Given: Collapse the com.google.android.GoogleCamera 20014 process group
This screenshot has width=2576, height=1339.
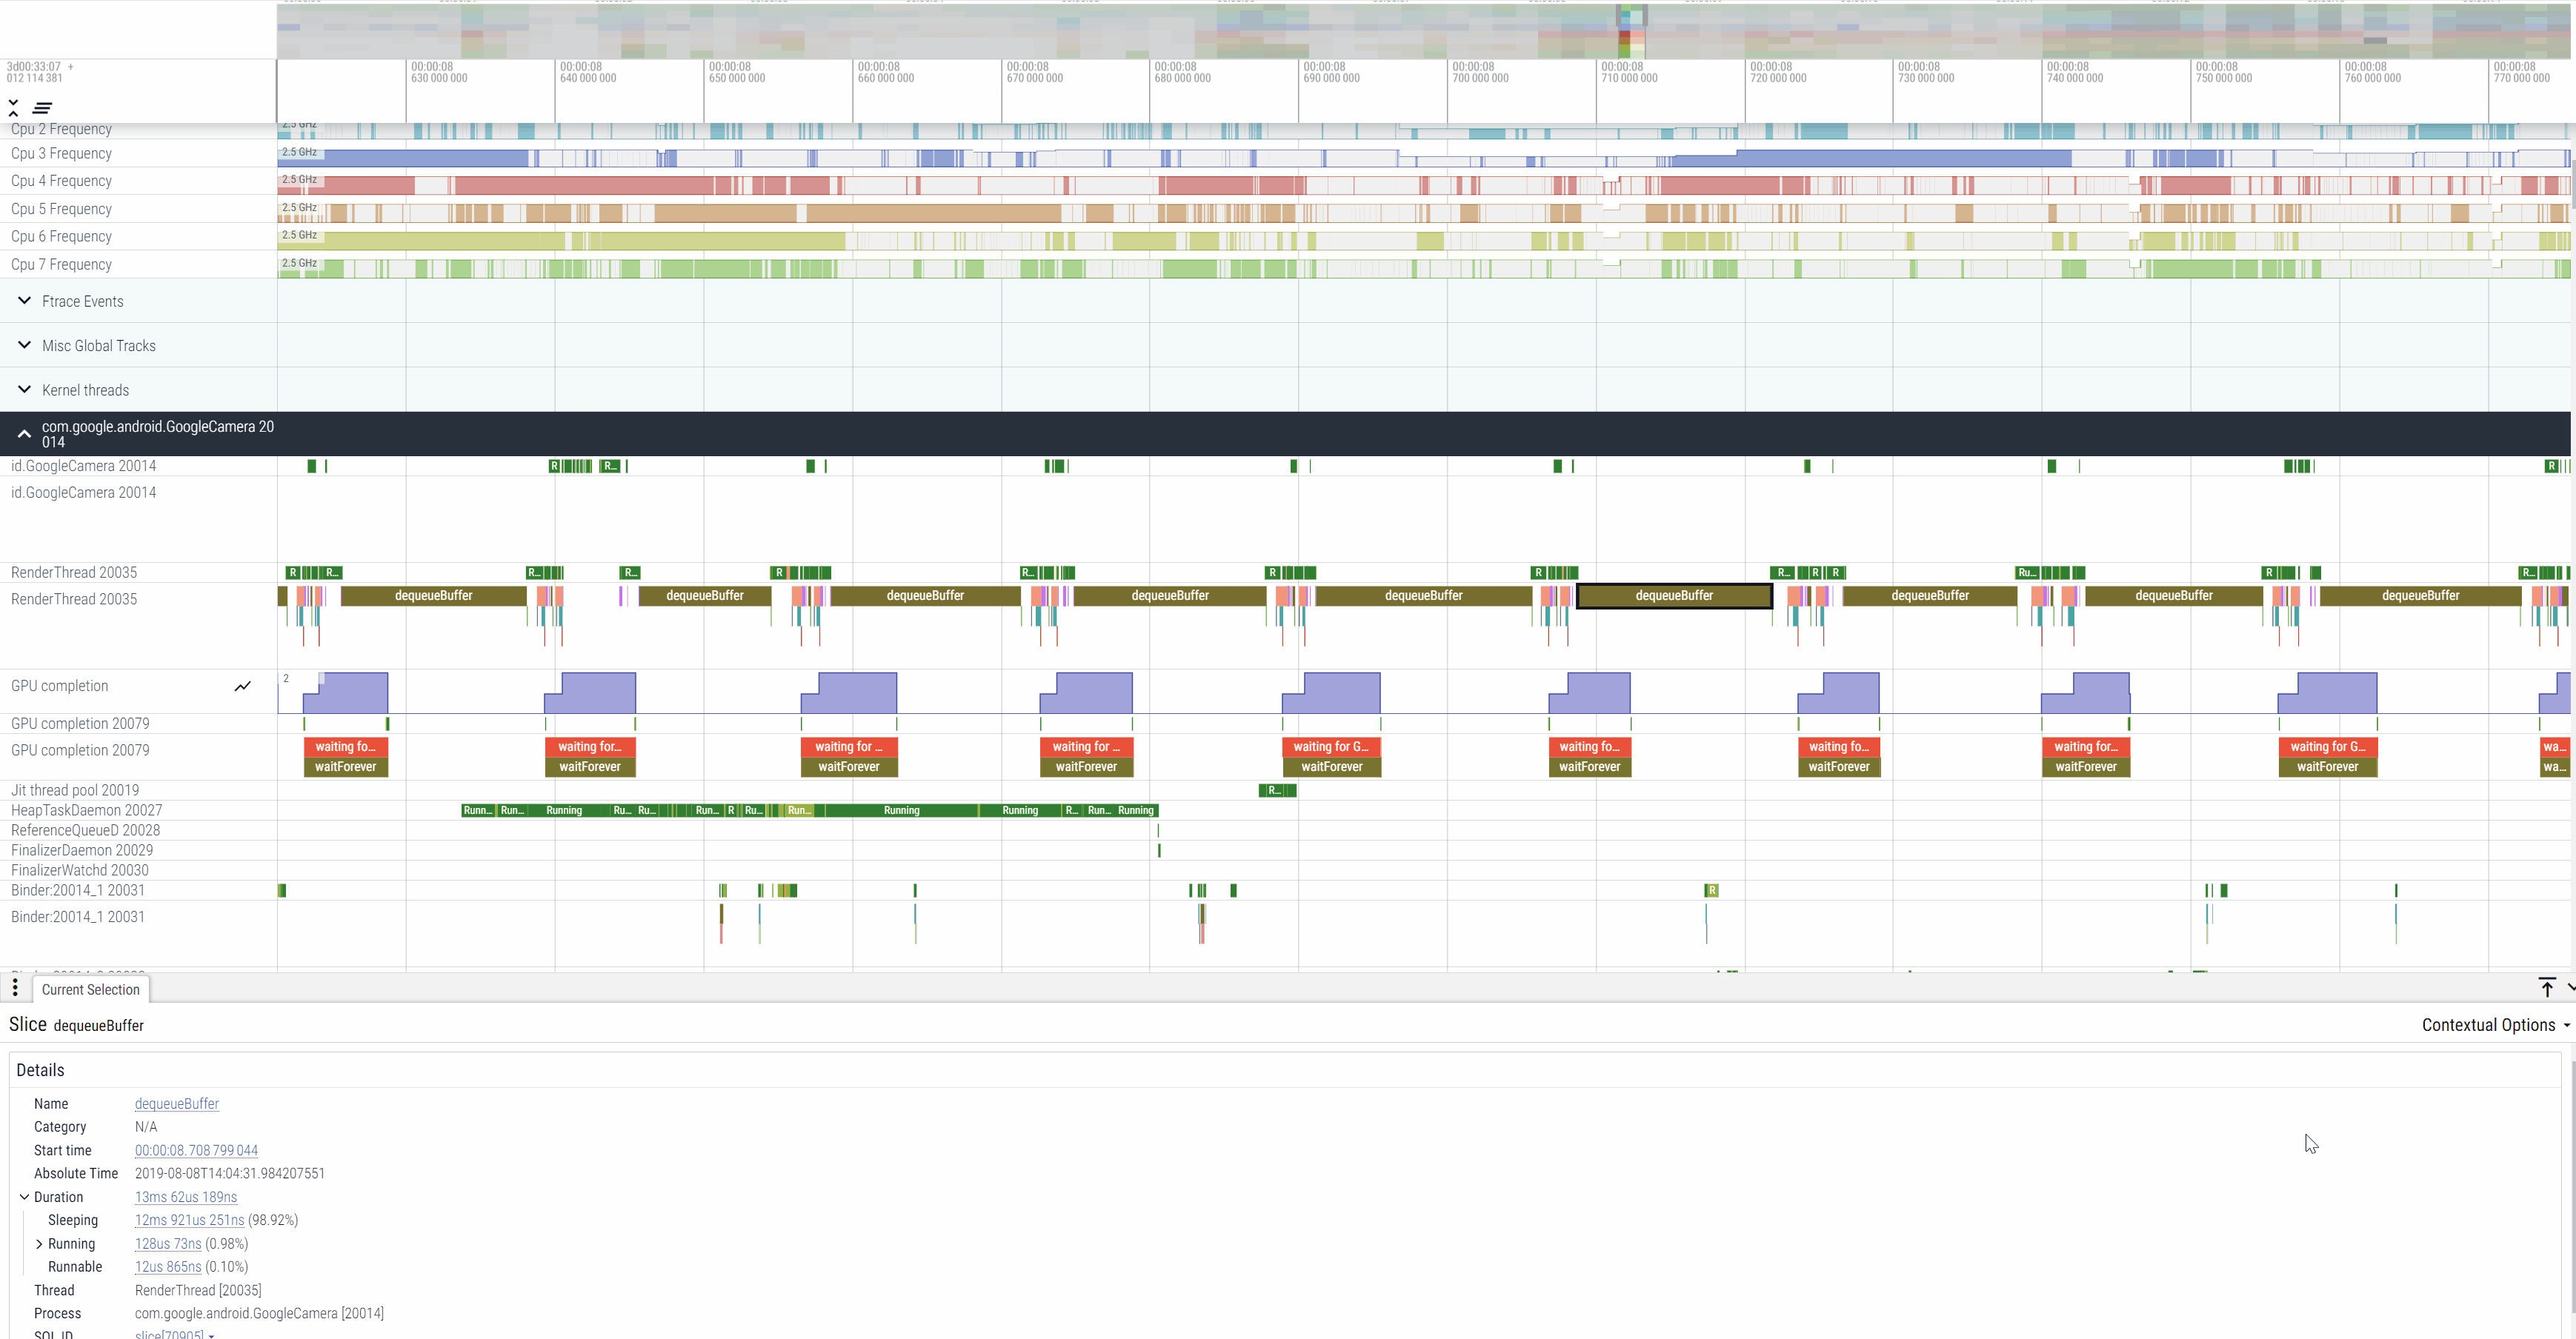Looking at the screenshot, I should click(x=25, y=434).
